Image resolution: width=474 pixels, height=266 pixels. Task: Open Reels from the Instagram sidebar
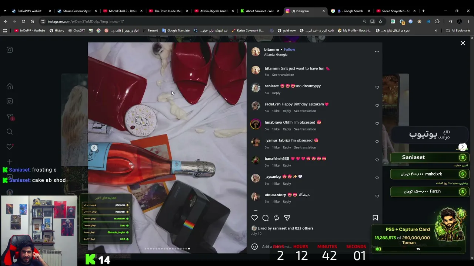[10, 101]
